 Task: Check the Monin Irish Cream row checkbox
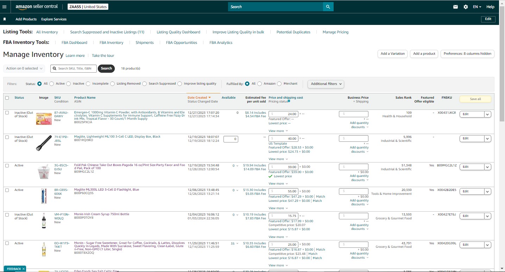point(7,215)
